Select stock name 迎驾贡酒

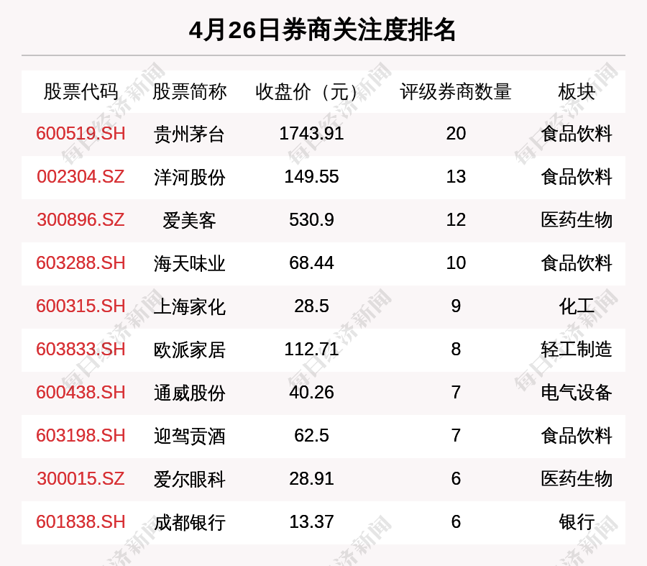click(x=189, y=436)
